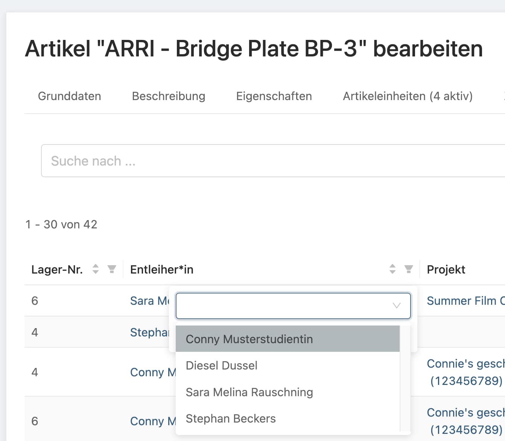Open the Entleiher*in column filter icon

(x=409, y=269)
